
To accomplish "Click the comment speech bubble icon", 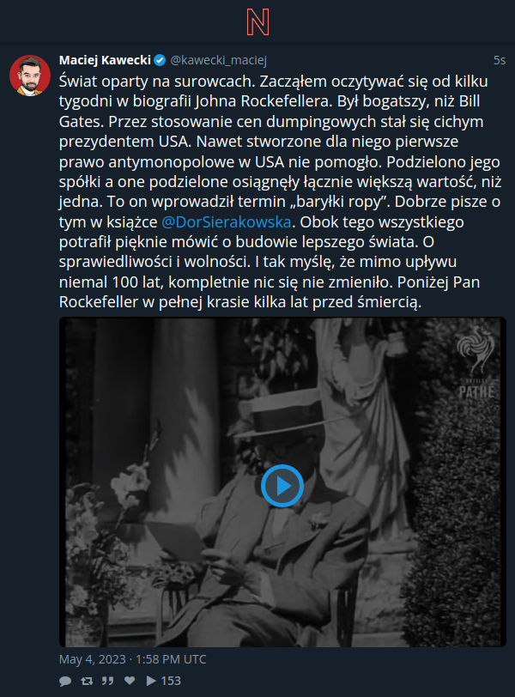I will point(65,681).
